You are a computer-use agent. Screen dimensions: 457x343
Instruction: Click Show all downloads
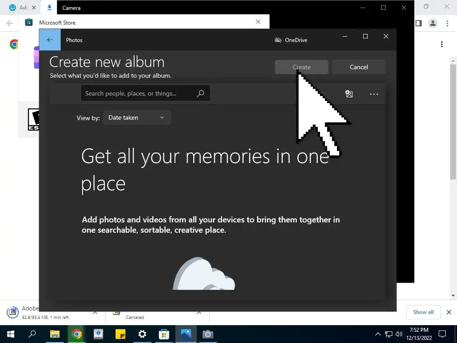click(x=423, y=312)
